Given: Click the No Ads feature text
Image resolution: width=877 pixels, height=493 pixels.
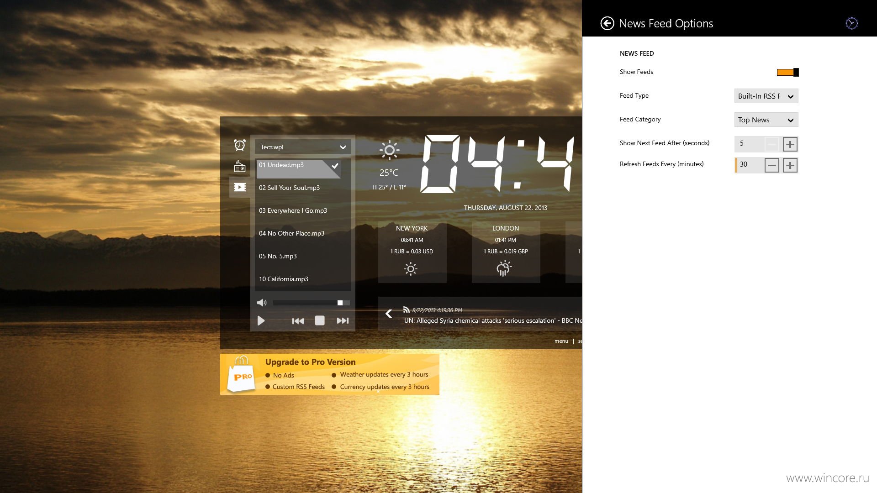Looking at the screenshot, I should (x=283, y=375).
